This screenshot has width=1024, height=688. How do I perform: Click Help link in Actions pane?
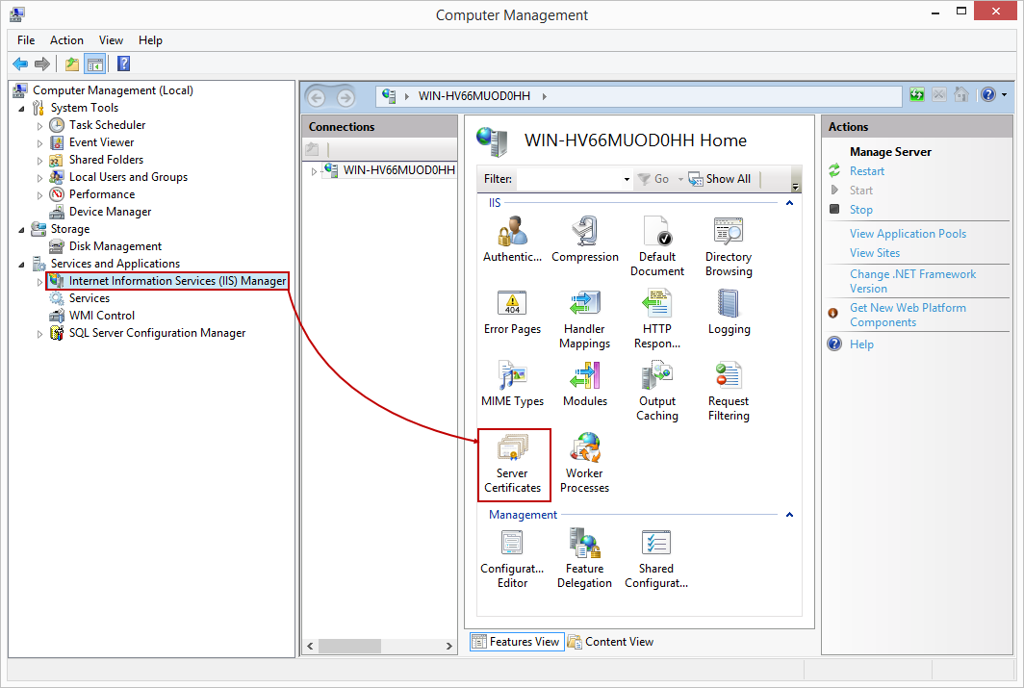pos(861,344)
